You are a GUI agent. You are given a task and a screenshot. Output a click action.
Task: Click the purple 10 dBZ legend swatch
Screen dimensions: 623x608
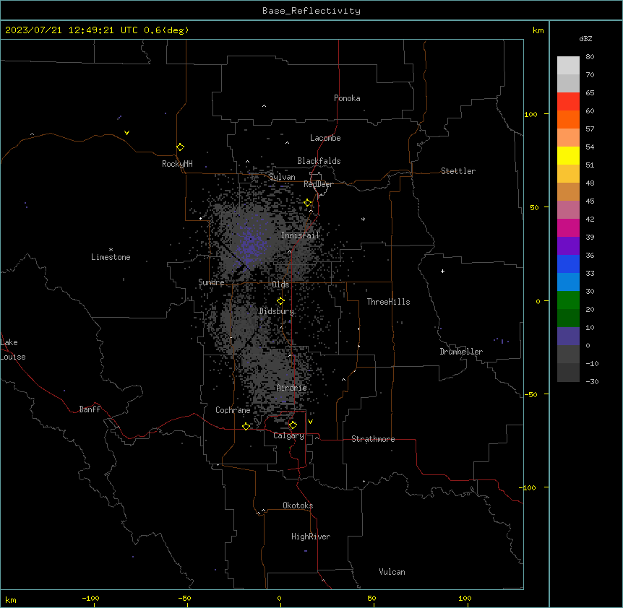click(x=568, y=336)
